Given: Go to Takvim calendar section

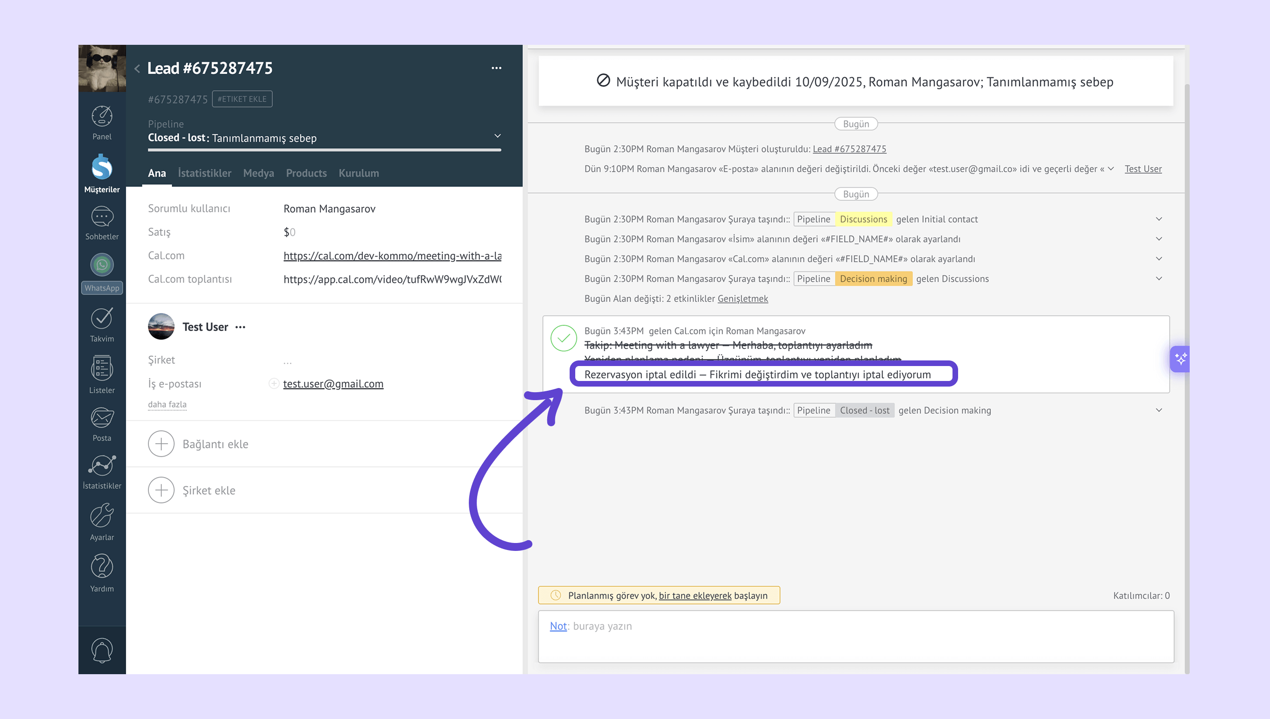Looking at the screenshot, I should [102, 319].
